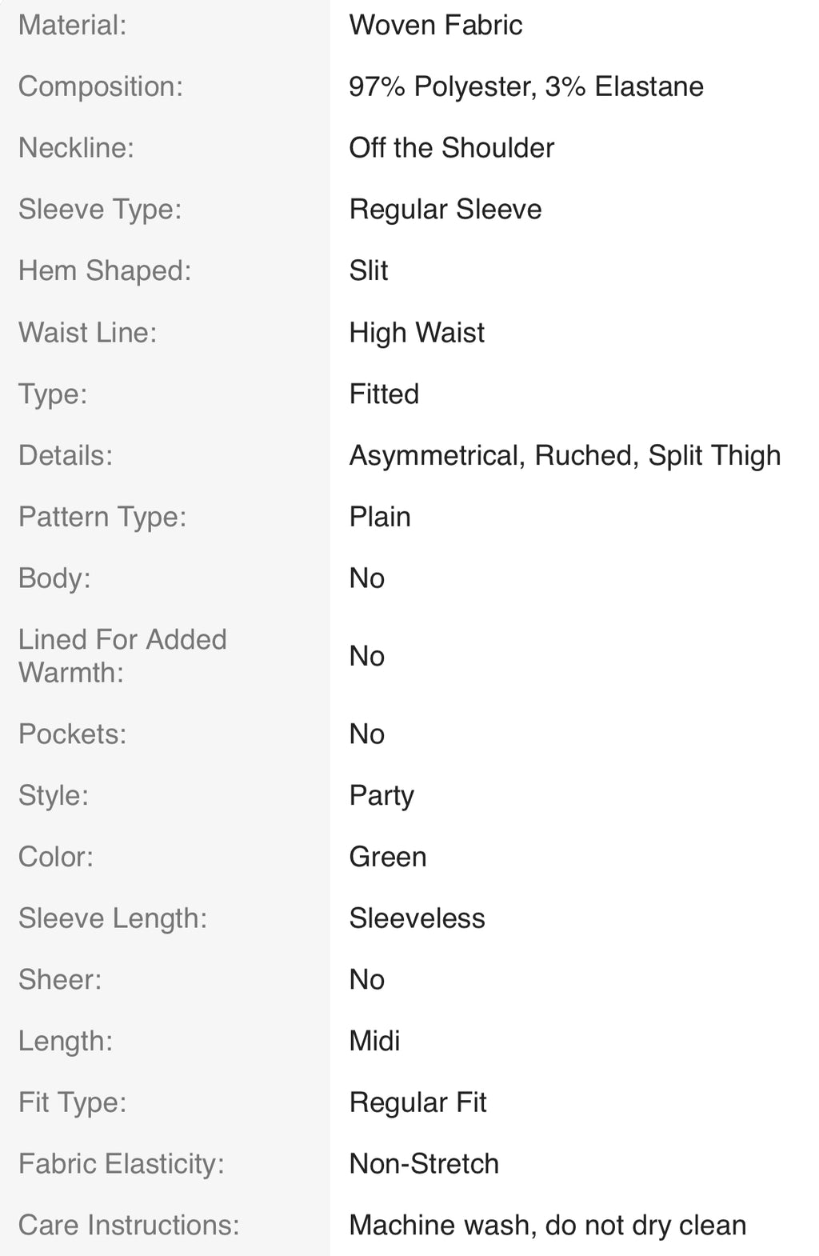Click the "Sleeveless" sleeve length value
This screenshot has height=1256, width=819.
click(416, 918)
